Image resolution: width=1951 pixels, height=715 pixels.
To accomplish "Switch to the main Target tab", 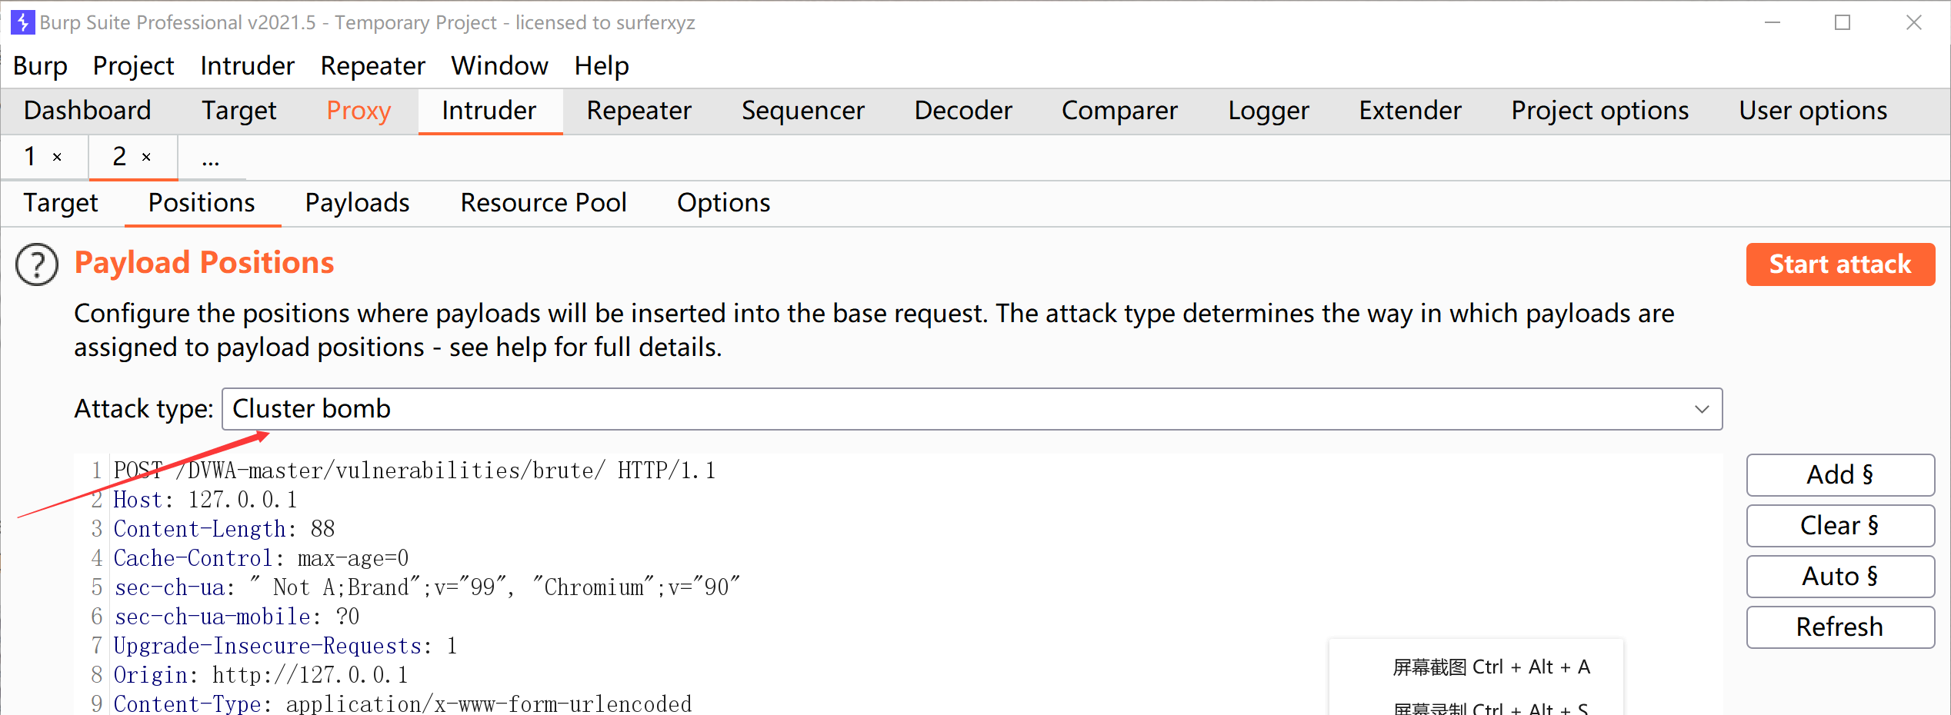I will [x=238, y=111].
